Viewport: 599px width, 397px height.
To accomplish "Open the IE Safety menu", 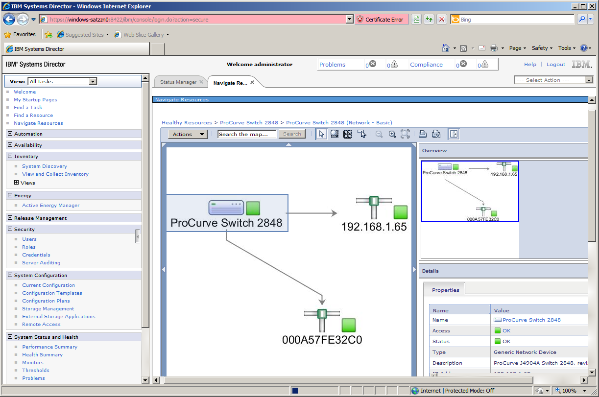I will 542,48.
